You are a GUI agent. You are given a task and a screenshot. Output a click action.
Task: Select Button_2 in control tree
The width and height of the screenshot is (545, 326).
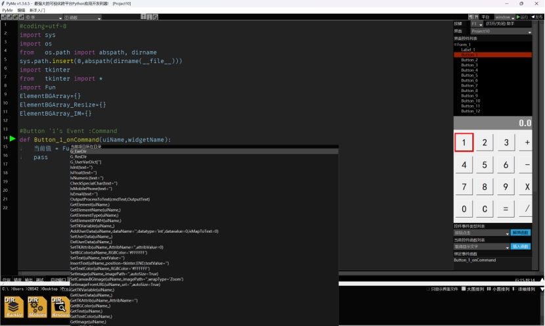pos(469,60)
